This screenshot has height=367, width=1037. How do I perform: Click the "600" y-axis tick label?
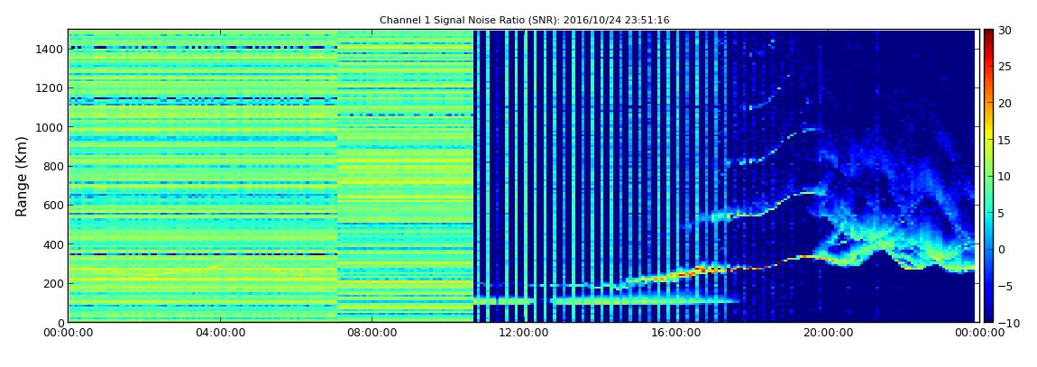(53, 205)
